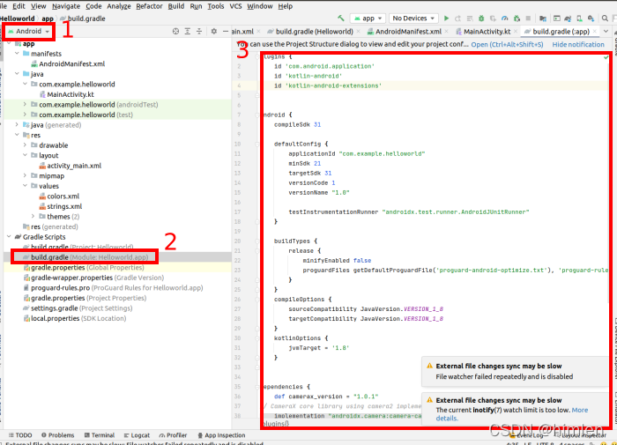The image size is (617, 445).
Task: Click Apply Changes and Restart Activity icon
Action: pyautogui.click(x=457, y=19)
